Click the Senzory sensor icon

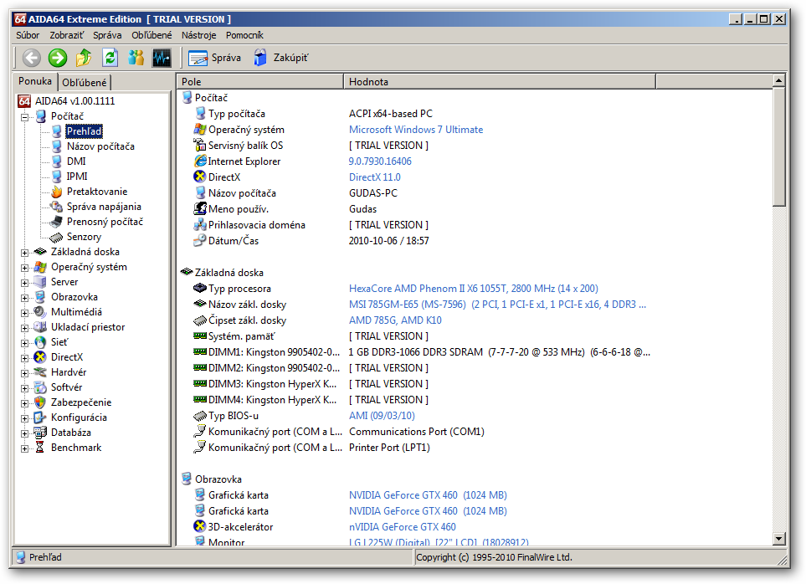pyautogui.click(x=57, y=237)
